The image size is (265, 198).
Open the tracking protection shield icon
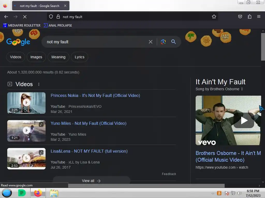coord(51,17)
